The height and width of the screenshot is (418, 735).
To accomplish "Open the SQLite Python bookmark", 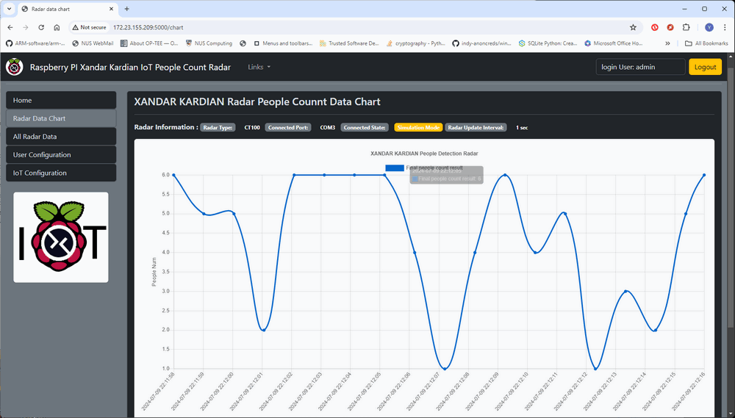I will pyautogui.click(x=548, y=43).
